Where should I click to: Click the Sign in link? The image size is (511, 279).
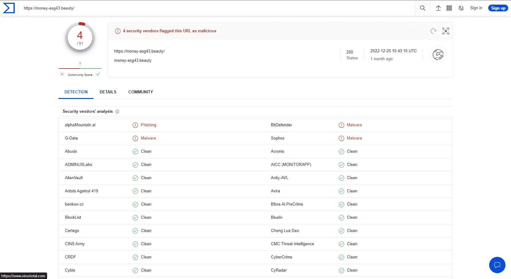click(x=476, y=8)
